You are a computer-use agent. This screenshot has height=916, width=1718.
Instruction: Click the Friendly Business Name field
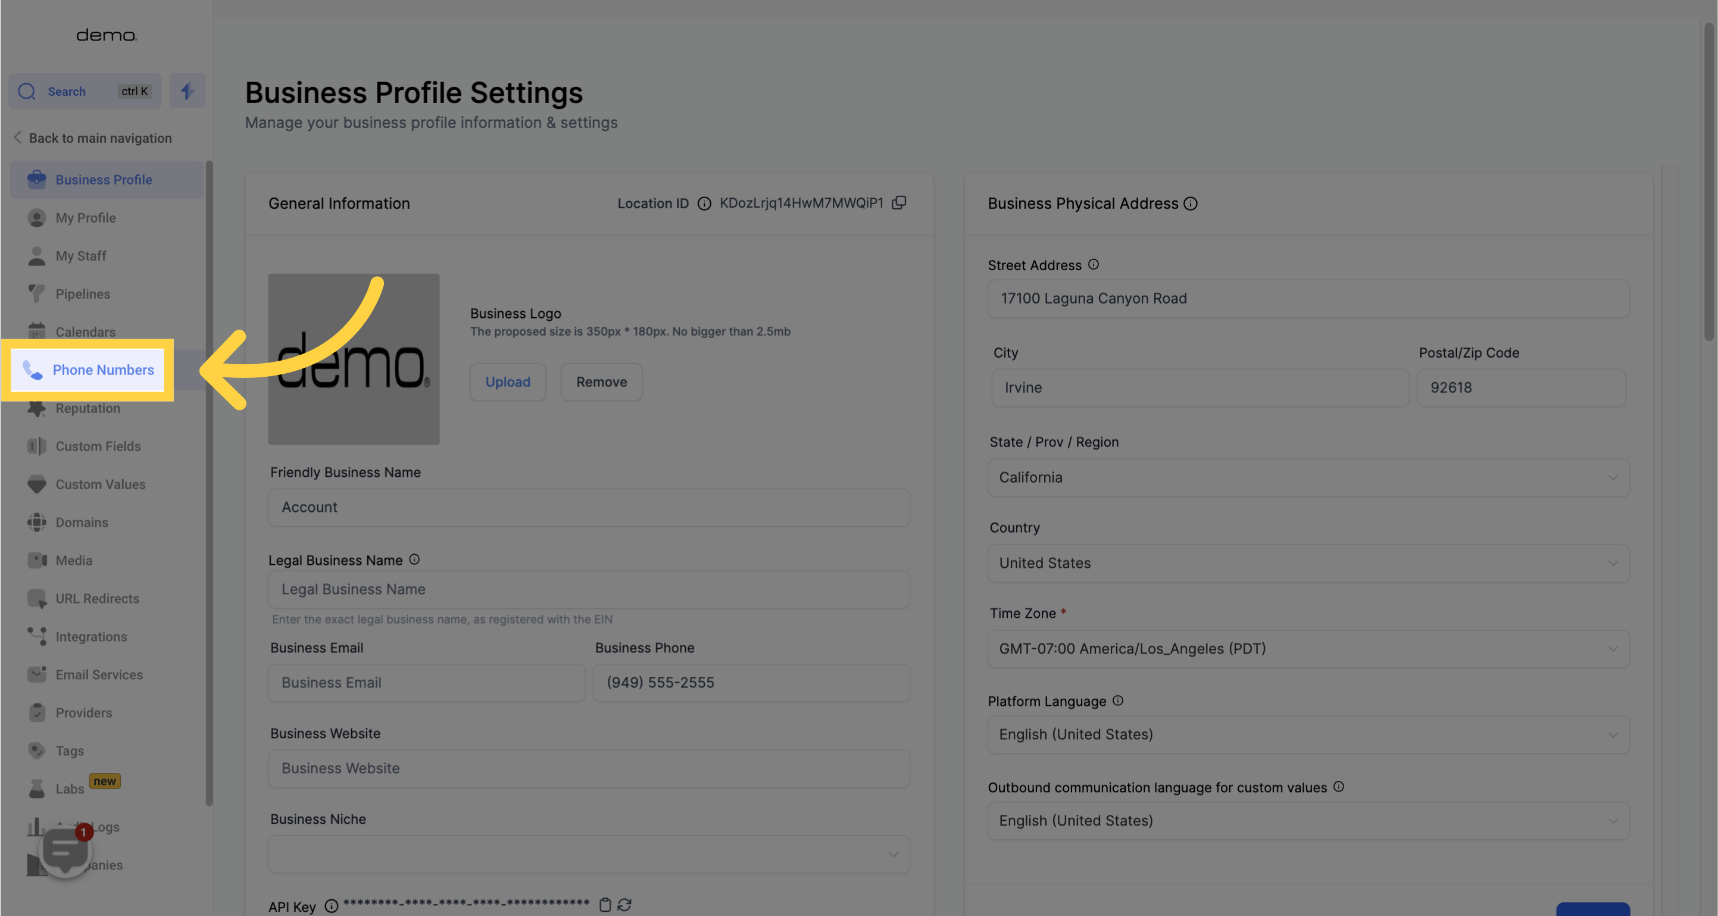pyautogui.click(x=589, y=507)
